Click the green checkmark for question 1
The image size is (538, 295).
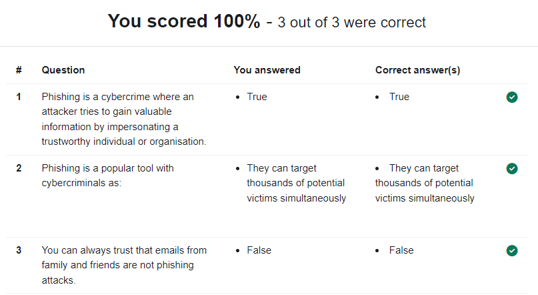[512, 97]
